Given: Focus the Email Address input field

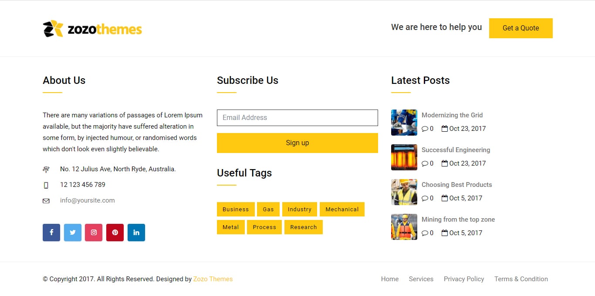Looking at the screenshot, I should 297,118.
